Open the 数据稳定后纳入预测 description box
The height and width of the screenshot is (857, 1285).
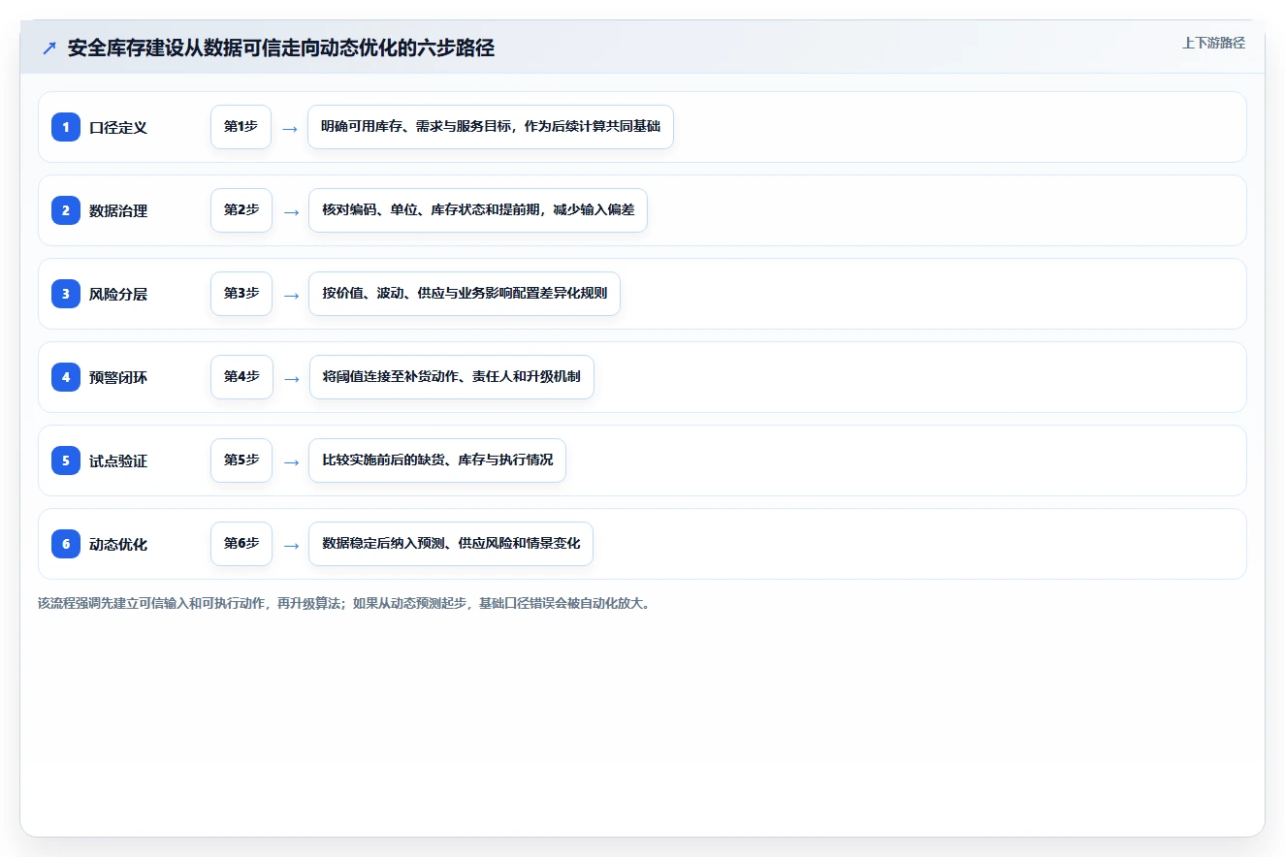[451, 544]
